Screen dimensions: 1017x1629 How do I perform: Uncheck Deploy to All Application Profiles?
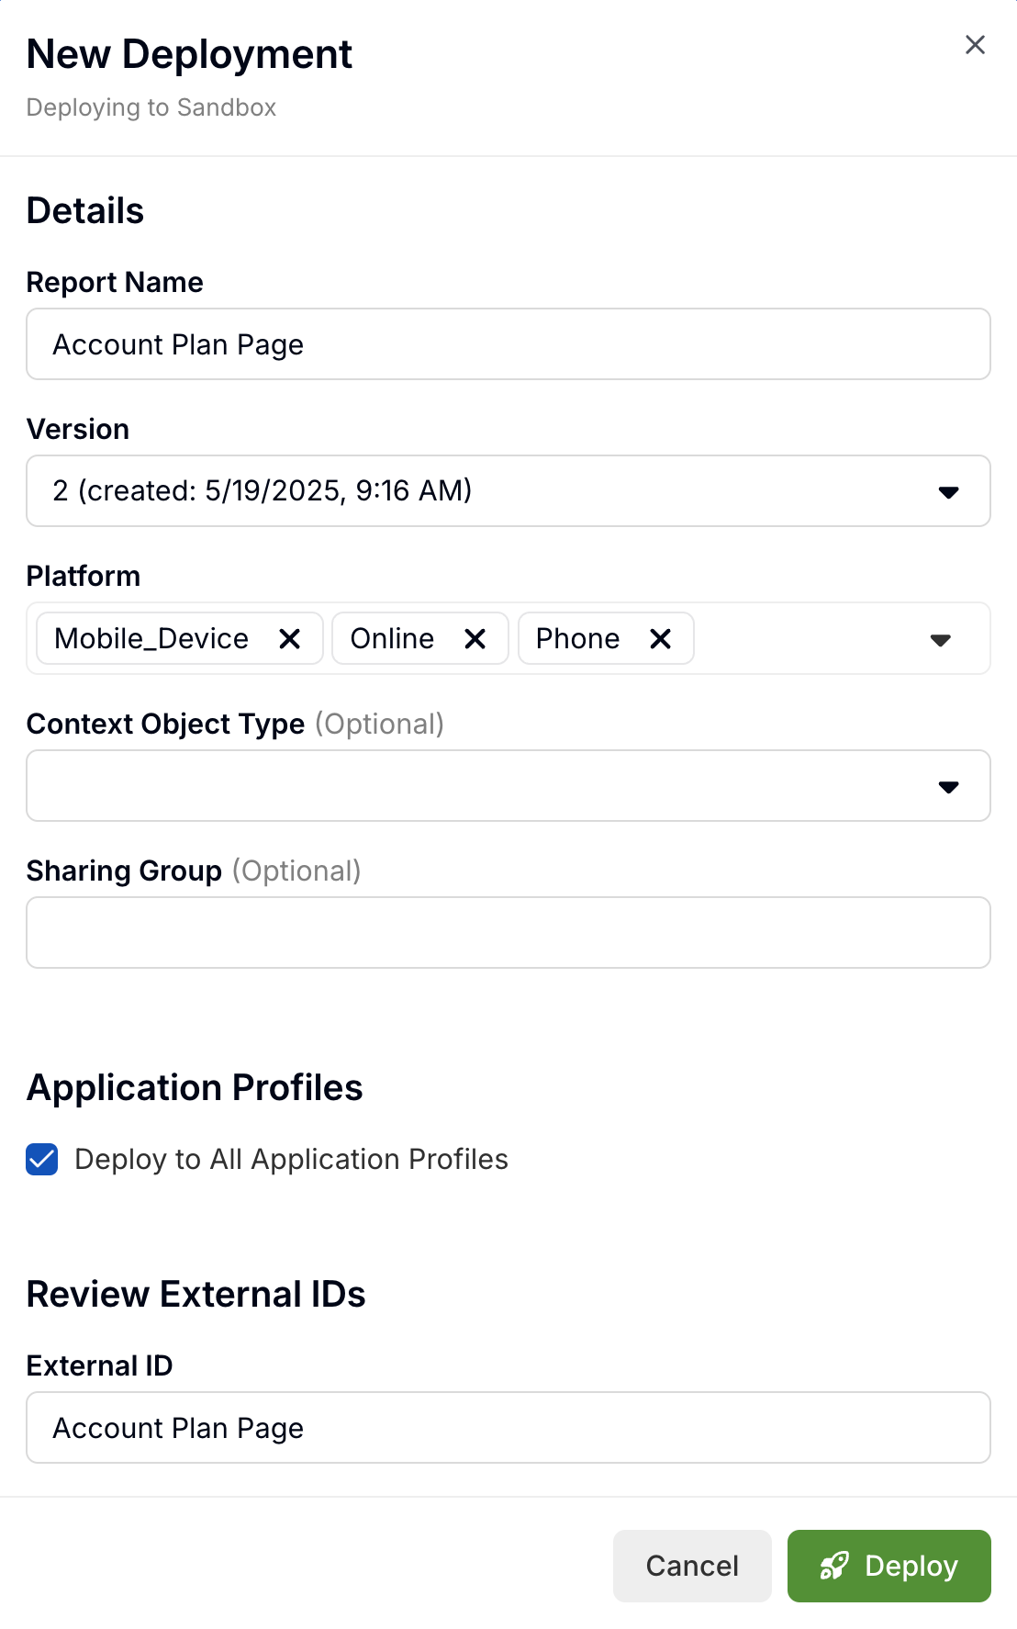pyautogui.click(x=42, y=1160)
